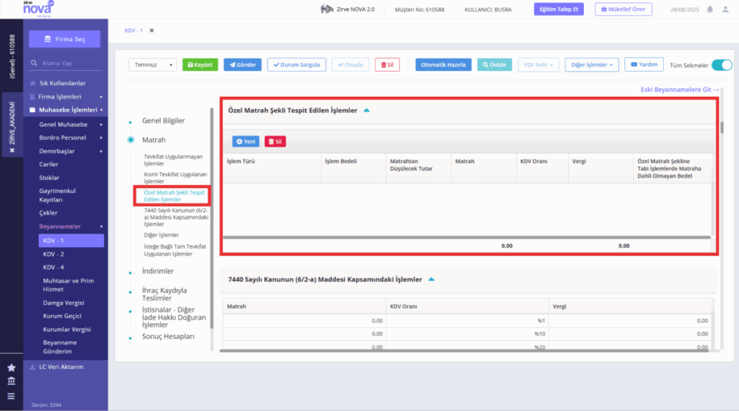Viewport: 739px width, 411px height.
Task: Open the hamburger menu icon at bottom left
Action: click(12, 397)
